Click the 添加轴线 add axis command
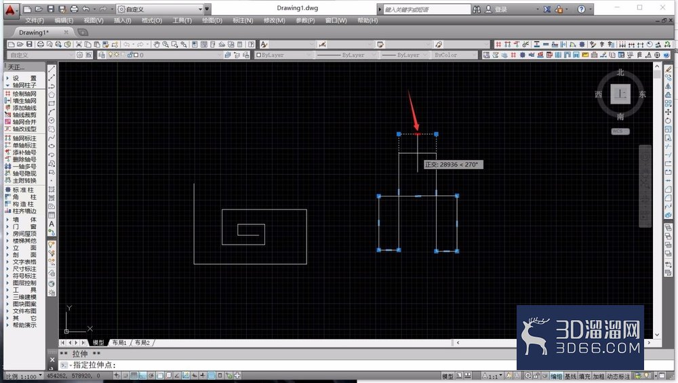Screen dimensions: 678x383 (x=20, y=108)
